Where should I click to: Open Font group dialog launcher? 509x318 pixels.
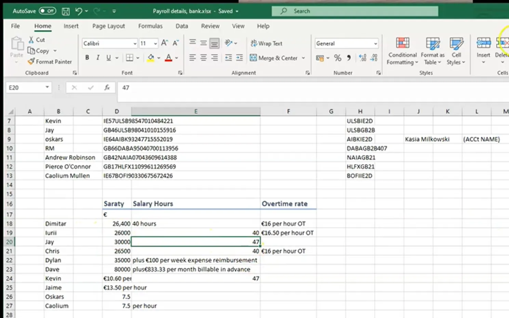(180, 73)
